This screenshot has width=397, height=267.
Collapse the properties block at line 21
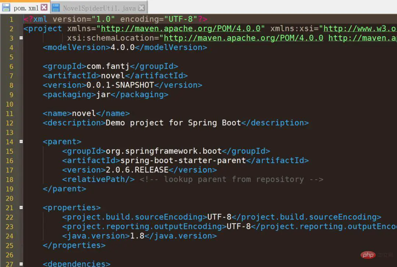[21, 208]
